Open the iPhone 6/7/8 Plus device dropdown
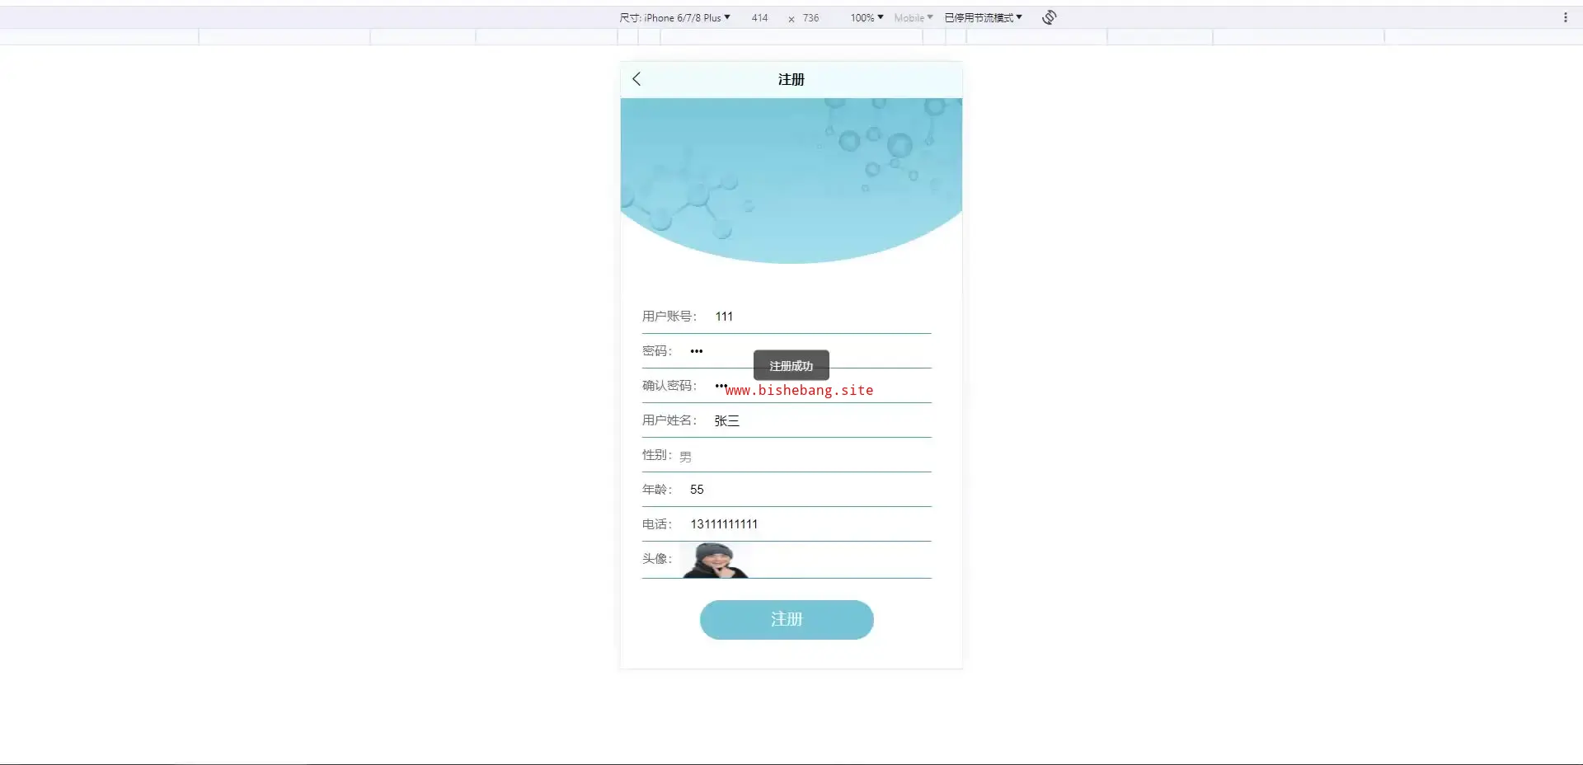This screenshot has height=765, width=1583. pos(674,17)
